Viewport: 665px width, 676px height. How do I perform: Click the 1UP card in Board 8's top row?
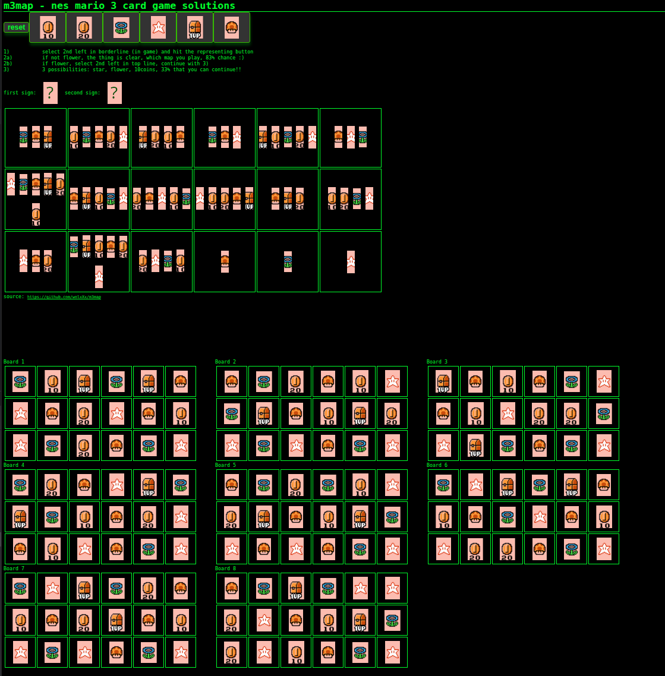point(296,588)
